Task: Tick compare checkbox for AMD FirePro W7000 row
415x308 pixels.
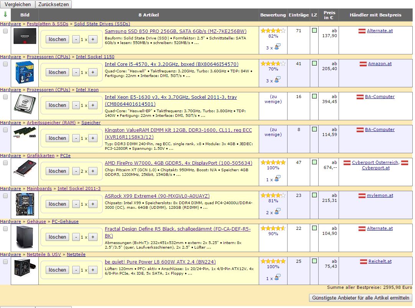Action: click(5, 163)
